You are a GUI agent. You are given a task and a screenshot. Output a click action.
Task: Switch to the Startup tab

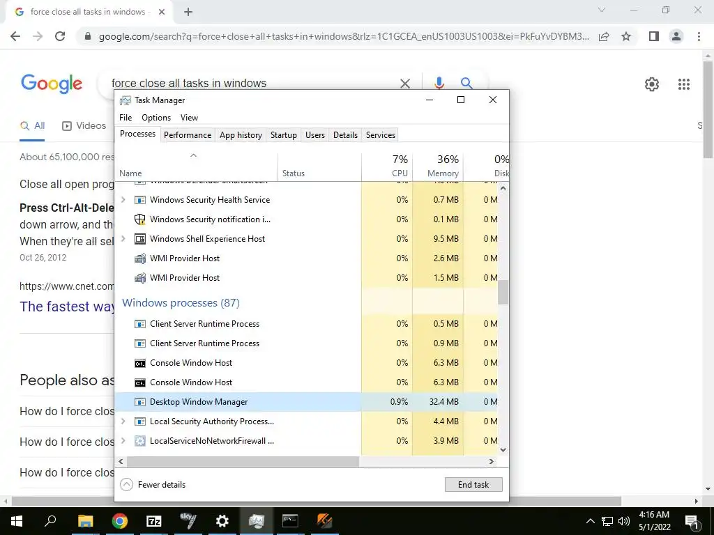[x=284, y=134]
